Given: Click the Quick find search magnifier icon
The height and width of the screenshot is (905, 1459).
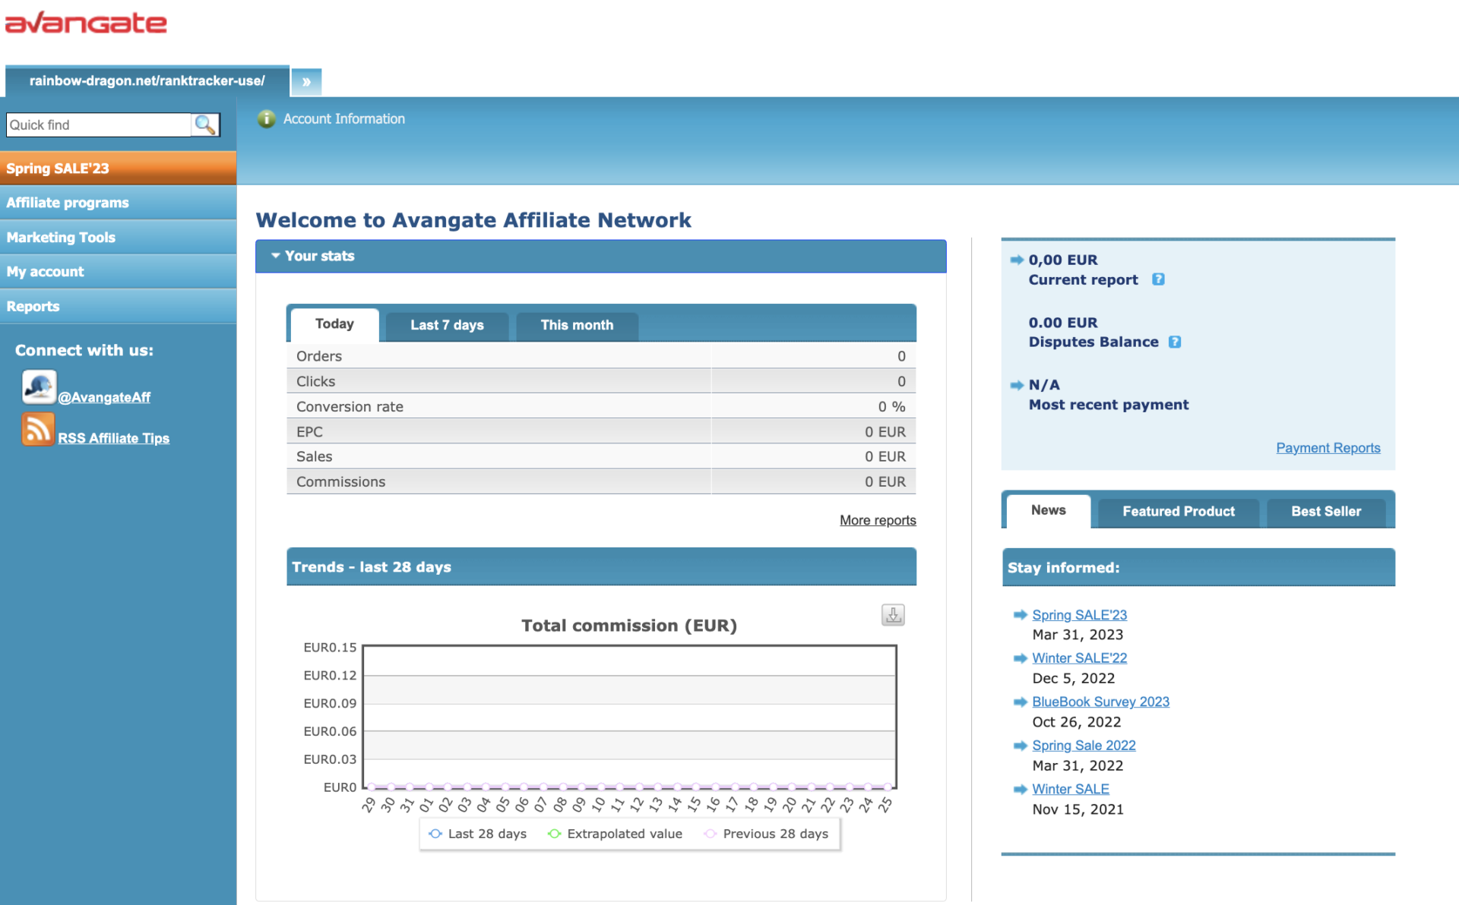Looking at the screenshot, I should 204,125.
